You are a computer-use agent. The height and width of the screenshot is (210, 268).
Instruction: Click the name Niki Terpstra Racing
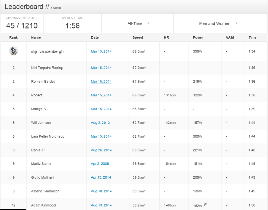point(47,68)
